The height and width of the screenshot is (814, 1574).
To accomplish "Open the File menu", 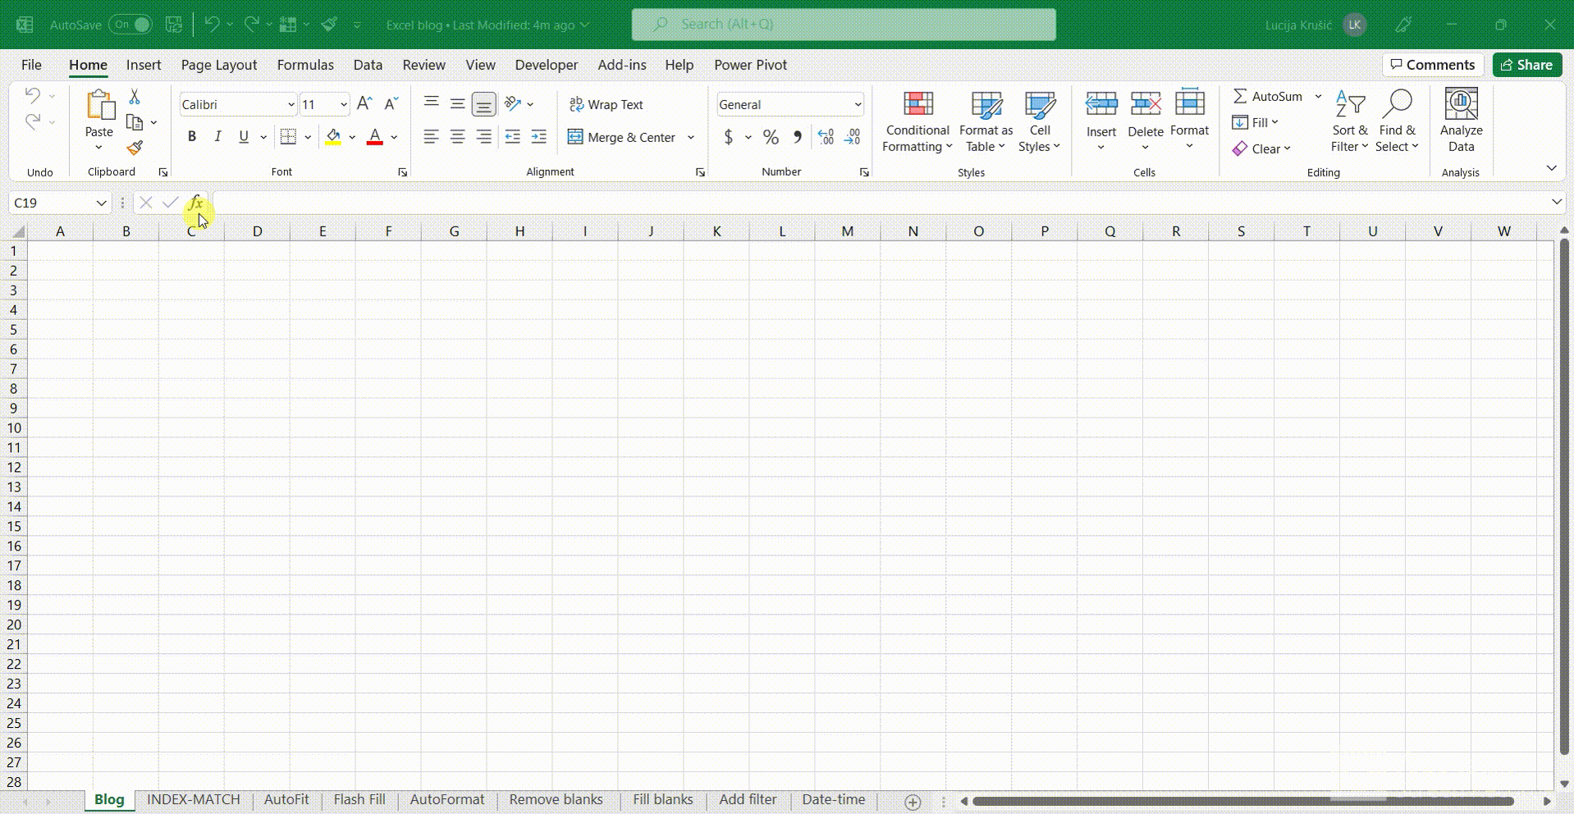I will tap(31, 65).
